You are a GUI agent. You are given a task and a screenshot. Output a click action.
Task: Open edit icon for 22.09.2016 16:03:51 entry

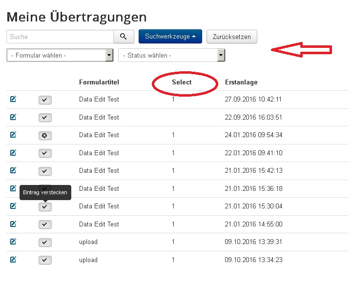[x=13, y=117]
